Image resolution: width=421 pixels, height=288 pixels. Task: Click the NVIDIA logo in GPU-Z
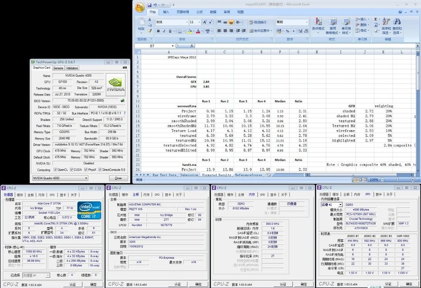(x=116, y=85)
